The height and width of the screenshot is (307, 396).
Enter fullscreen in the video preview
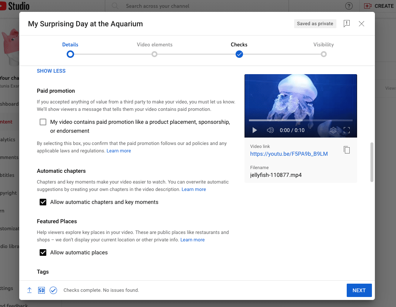[x=347, y=130]
